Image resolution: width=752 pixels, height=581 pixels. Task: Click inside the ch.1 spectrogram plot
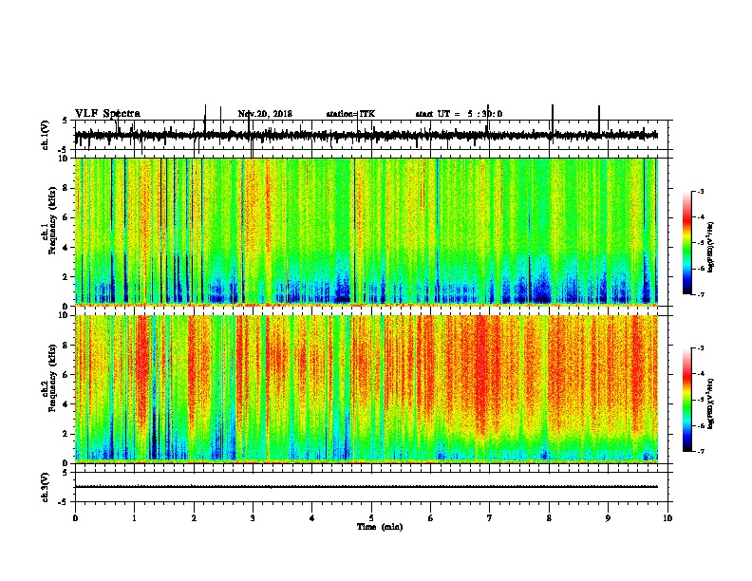coord(367,232)
